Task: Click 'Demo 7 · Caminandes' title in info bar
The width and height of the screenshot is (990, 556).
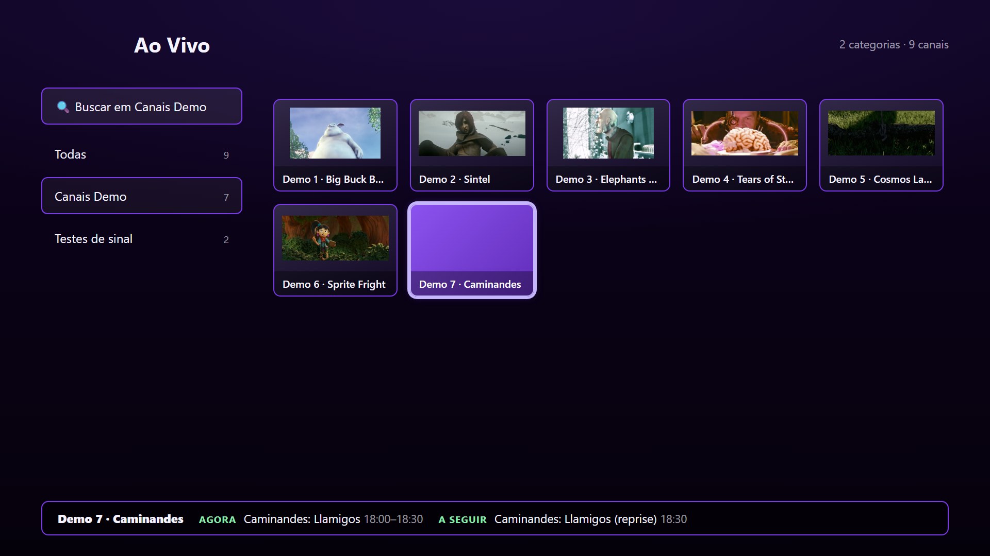Action: [x=121, y=519]
